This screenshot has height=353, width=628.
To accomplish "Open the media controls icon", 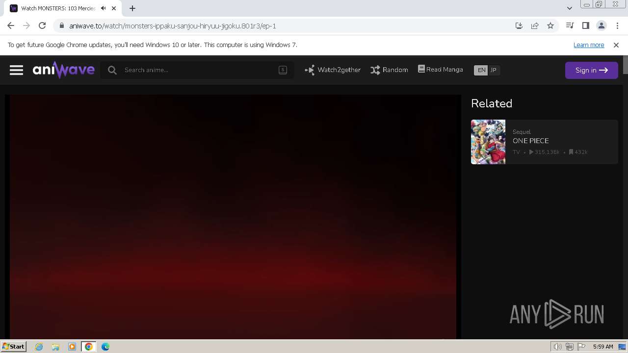I will (570, 25).
